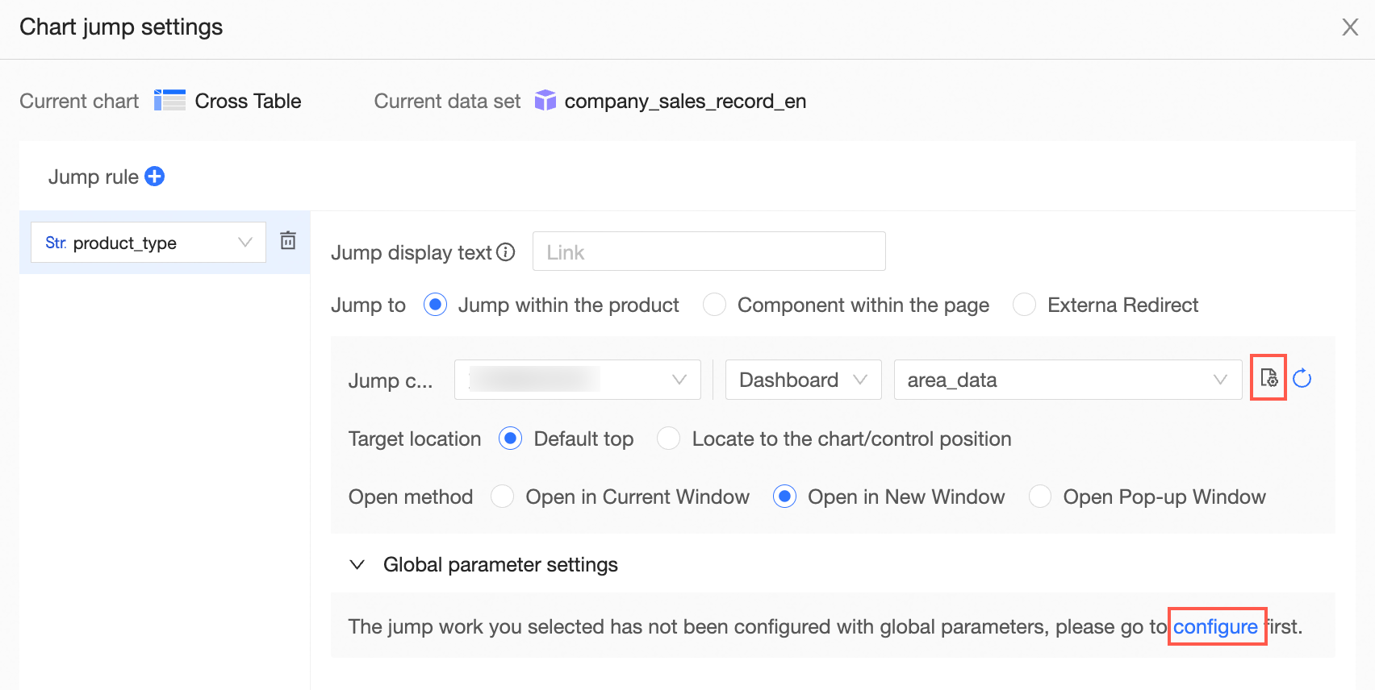The image size is (1375, 690).
Task: Click the configure link
Action: click(x=1215, y=626)
